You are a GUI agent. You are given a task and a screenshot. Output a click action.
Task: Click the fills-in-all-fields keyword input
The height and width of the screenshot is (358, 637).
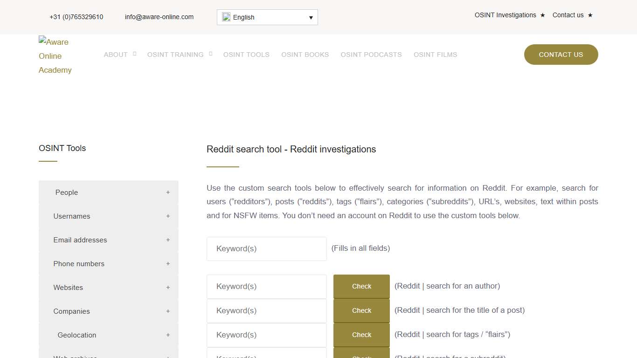[266, 248]
